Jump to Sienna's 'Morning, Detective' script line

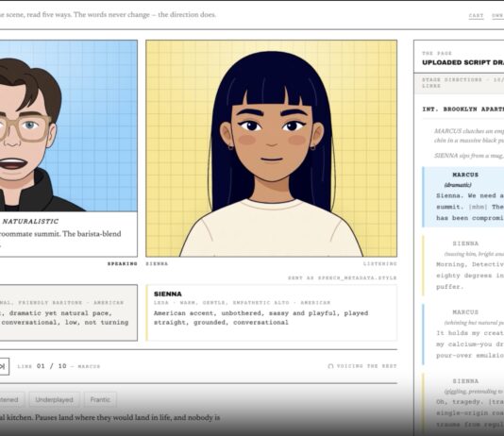(463, 265)
